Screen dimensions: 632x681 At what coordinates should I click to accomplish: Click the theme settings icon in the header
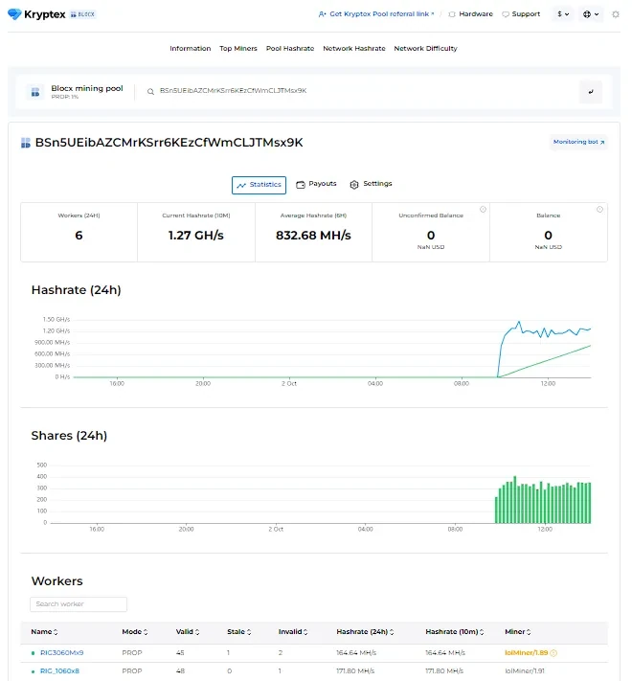pos(616,14)
